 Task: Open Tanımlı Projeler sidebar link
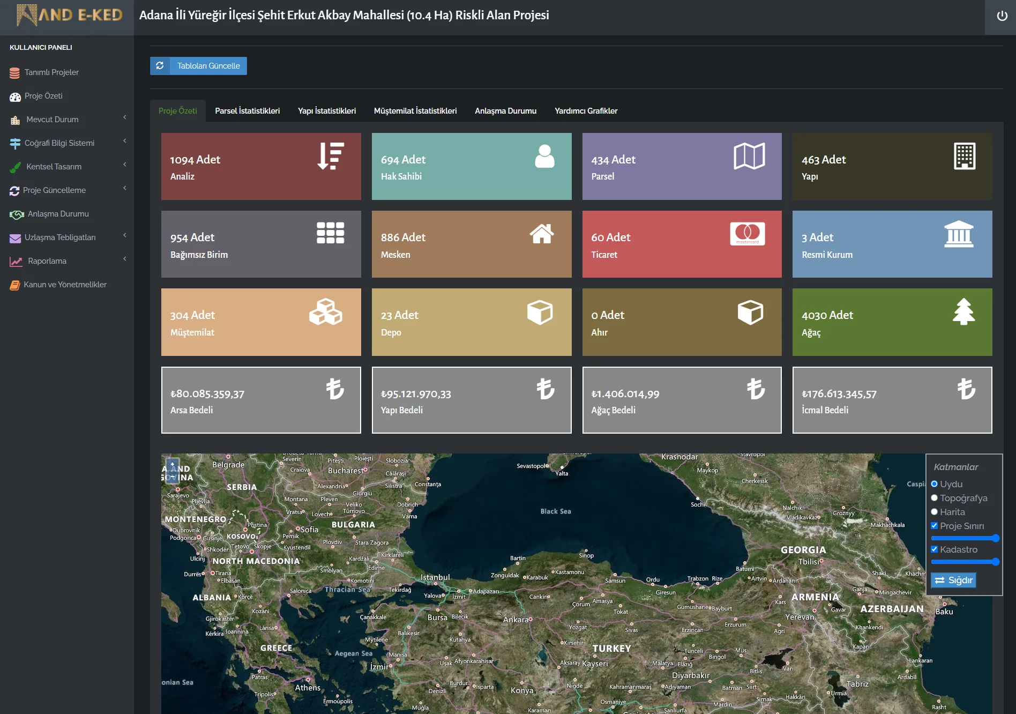click(x=51, y=72)
